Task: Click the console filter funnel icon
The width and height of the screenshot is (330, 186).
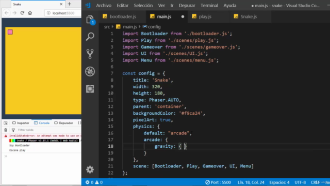Action: pos(13,130)
